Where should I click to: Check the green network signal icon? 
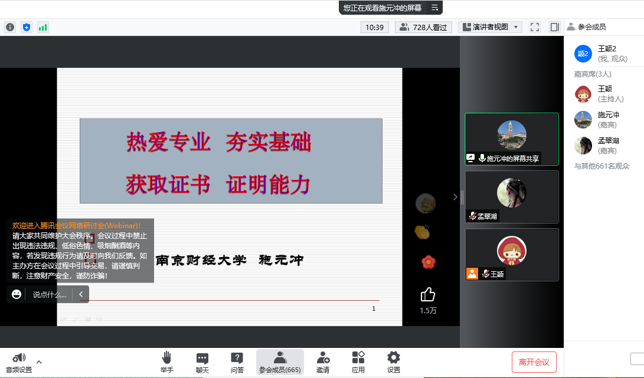[x=43, y=27]
